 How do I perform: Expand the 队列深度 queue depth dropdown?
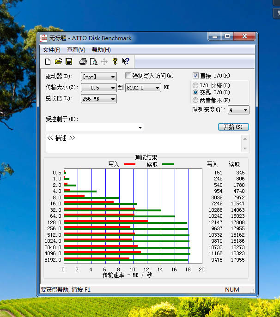(245, 110)
